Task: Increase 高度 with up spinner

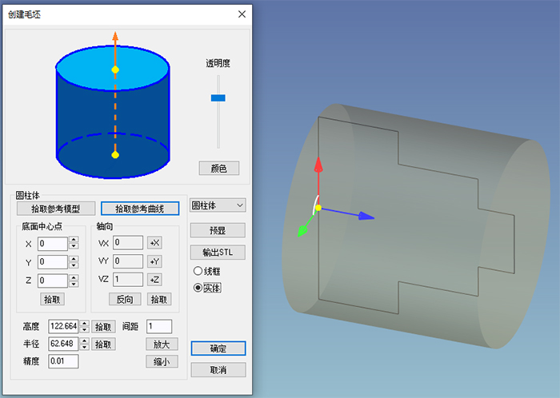Action: pos(84,323)
